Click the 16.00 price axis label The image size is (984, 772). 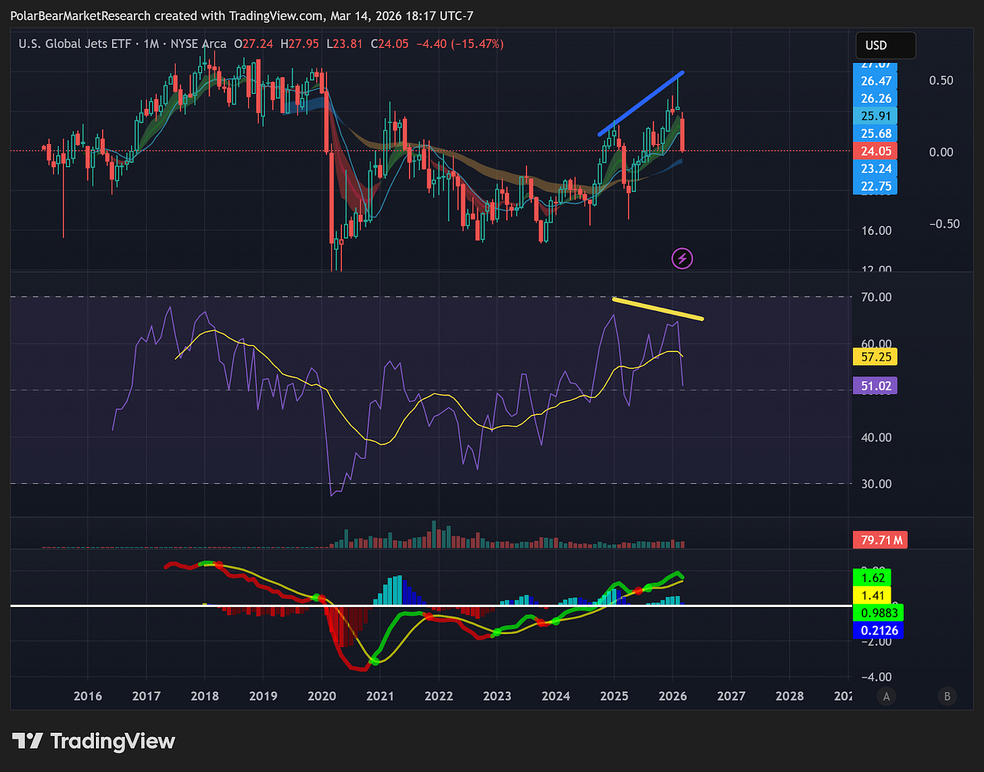click(x=877, y=231)
